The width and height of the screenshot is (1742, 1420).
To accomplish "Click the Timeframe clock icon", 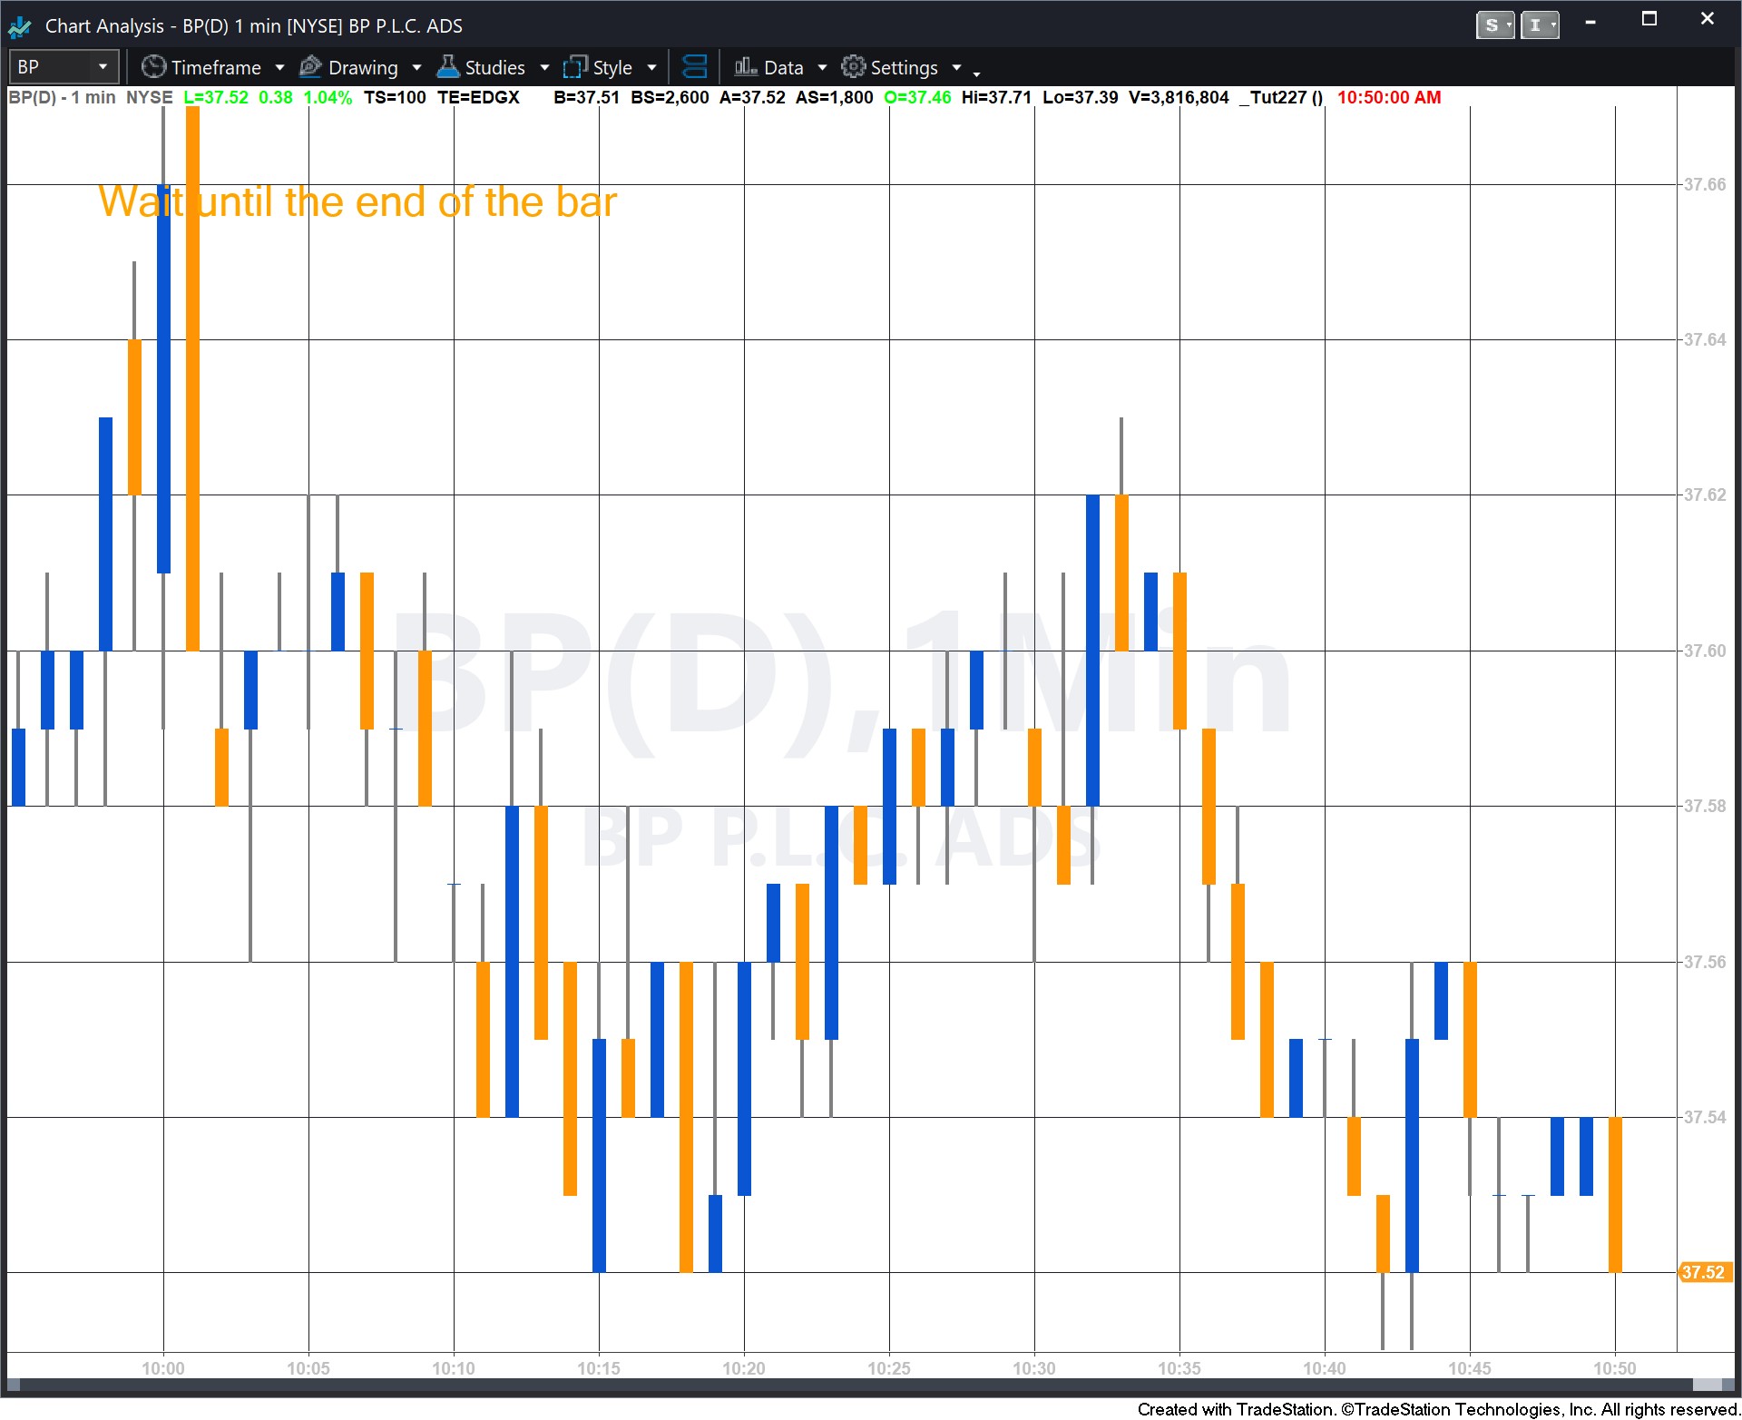I will pos(153,67).
